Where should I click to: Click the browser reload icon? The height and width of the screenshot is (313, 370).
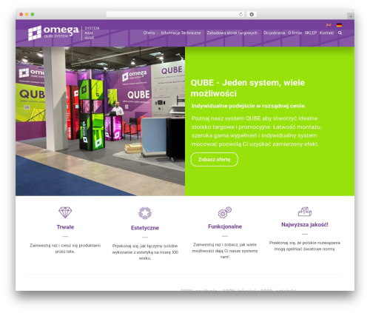coord(240,14)
